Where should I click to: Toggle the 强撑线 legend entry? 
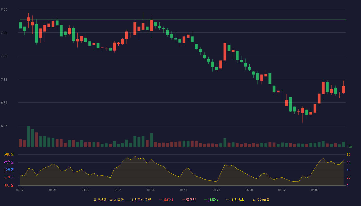tap(211, 200)
